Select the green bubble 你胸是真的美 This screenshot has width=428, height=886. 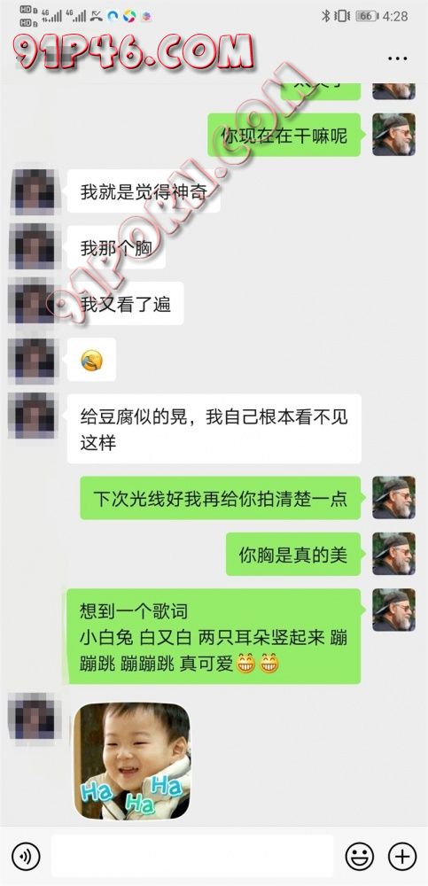(293, 555)
